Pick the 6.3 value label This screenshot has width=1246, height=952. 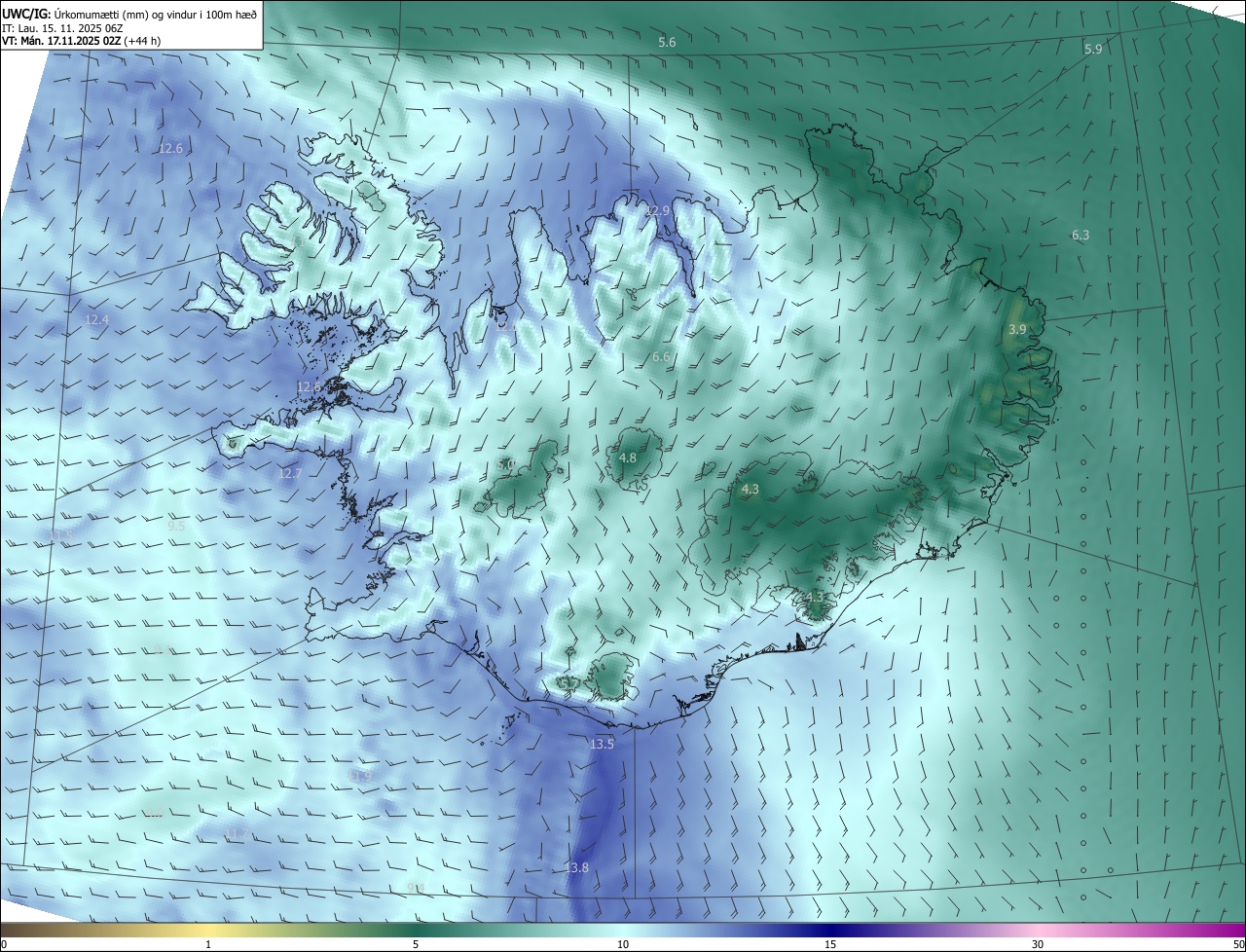[1081, 235]
